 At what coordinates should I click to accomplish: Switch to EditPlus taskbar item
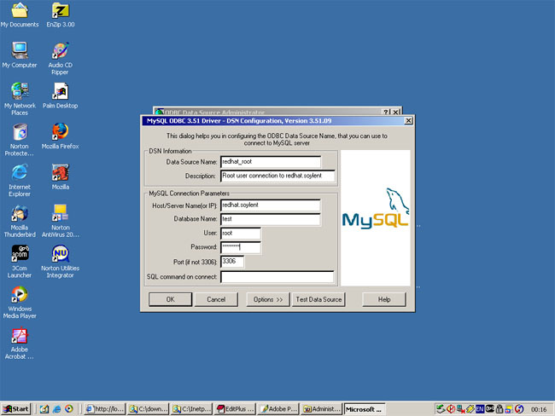[x=235, y=409]
